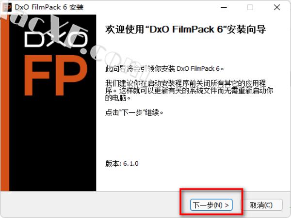The image size is (291, 218).
Task: Click the instruction text 点击"下一步"继续
Action: click(134, 112)
